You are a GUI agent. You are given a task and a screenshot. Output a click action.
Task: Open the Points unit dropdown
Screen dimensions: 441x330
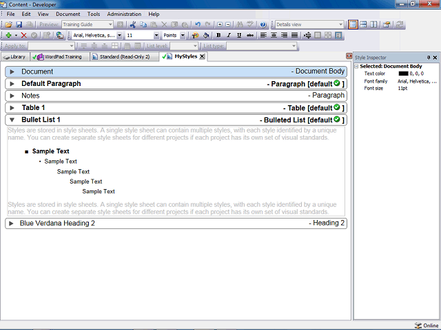183,35
